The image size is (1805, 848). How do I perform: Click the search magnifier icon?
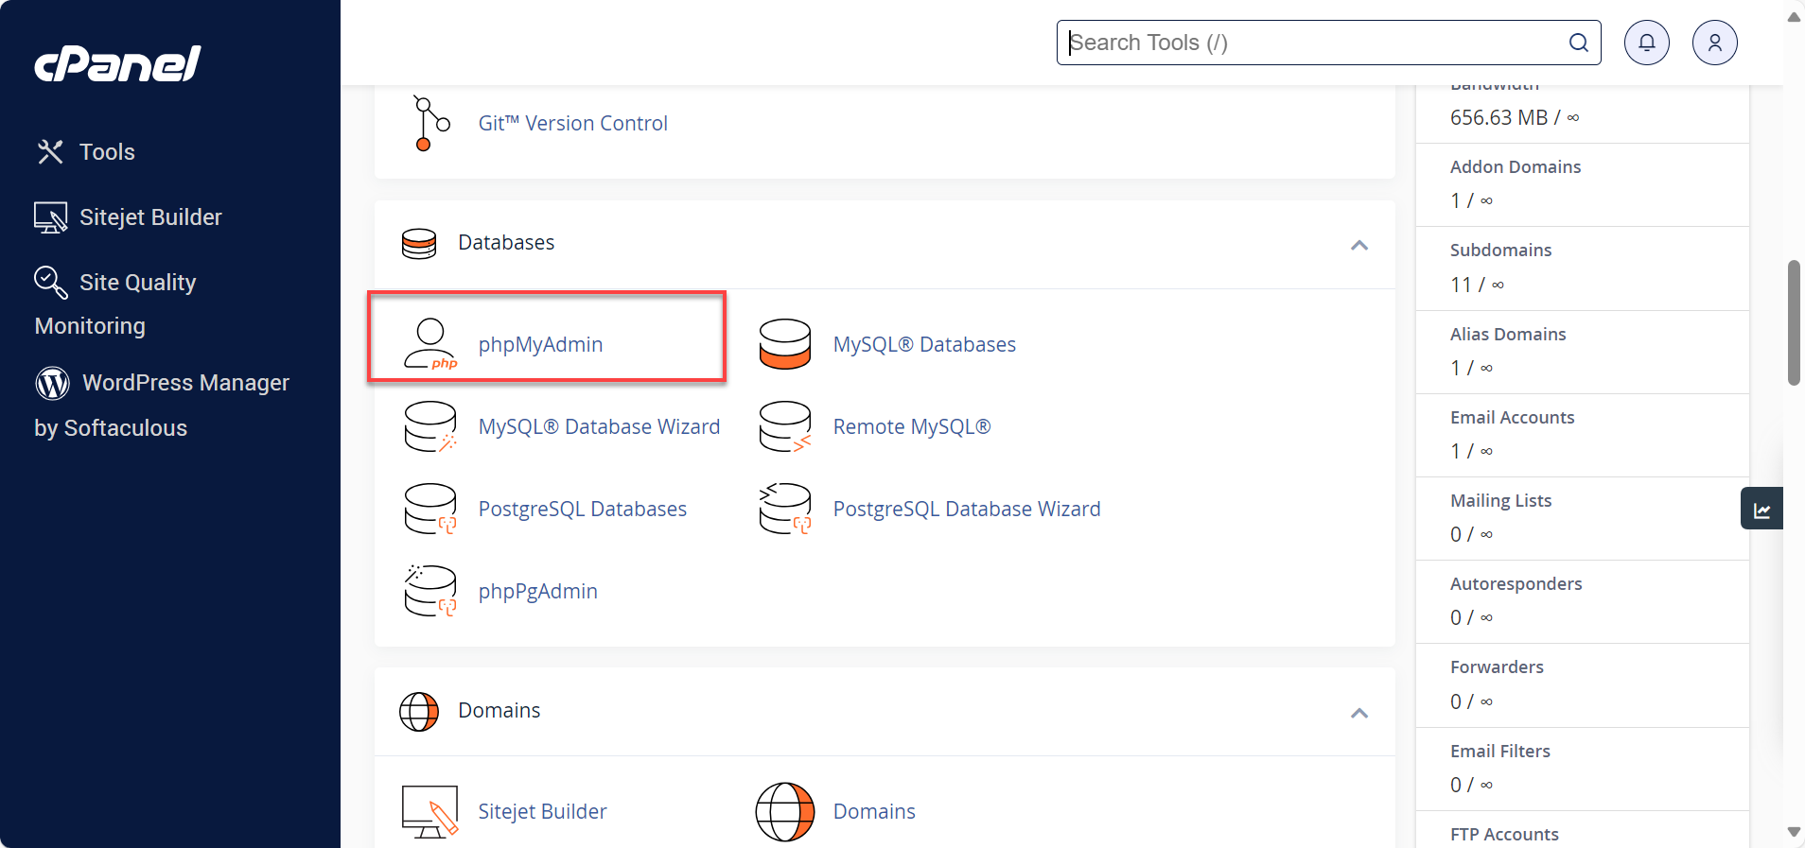1578,43
